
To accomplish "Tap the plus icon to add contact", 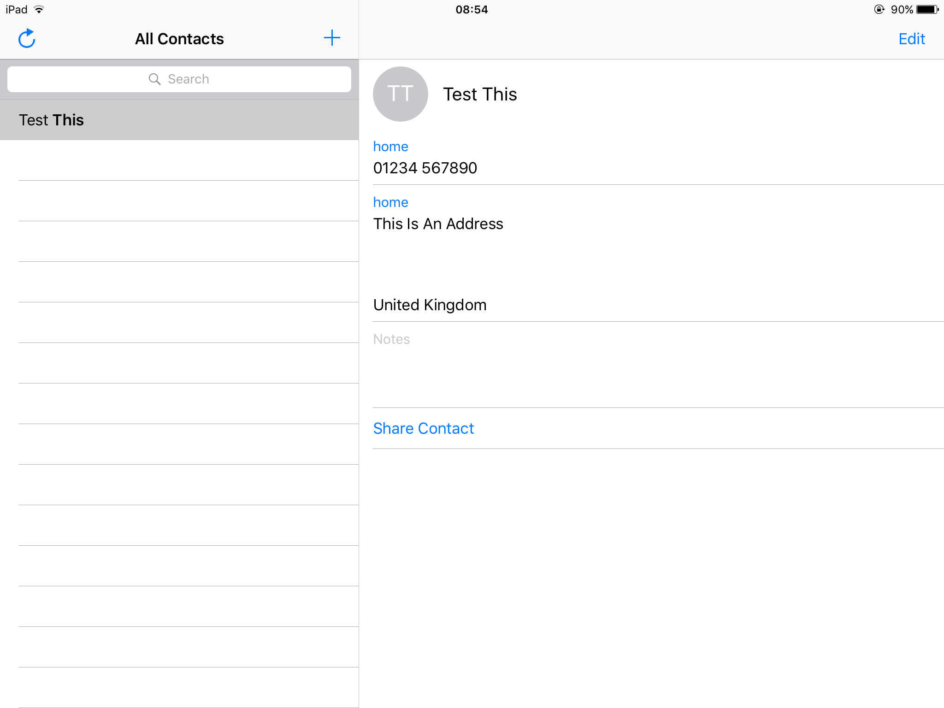I will tap(331, 38).
